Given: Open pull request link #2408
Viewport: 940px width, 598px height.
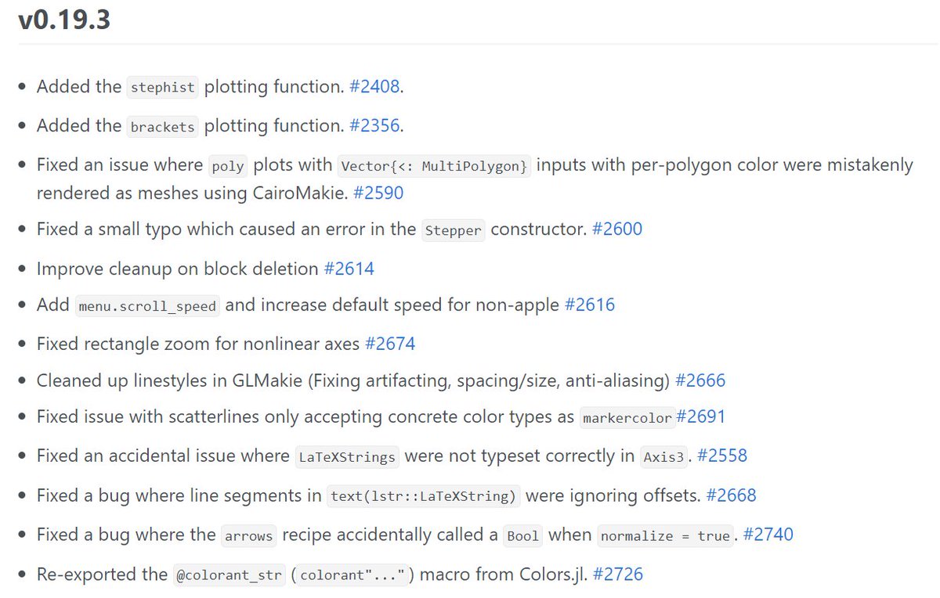Looking at the screenshot, I should (374, 87).
